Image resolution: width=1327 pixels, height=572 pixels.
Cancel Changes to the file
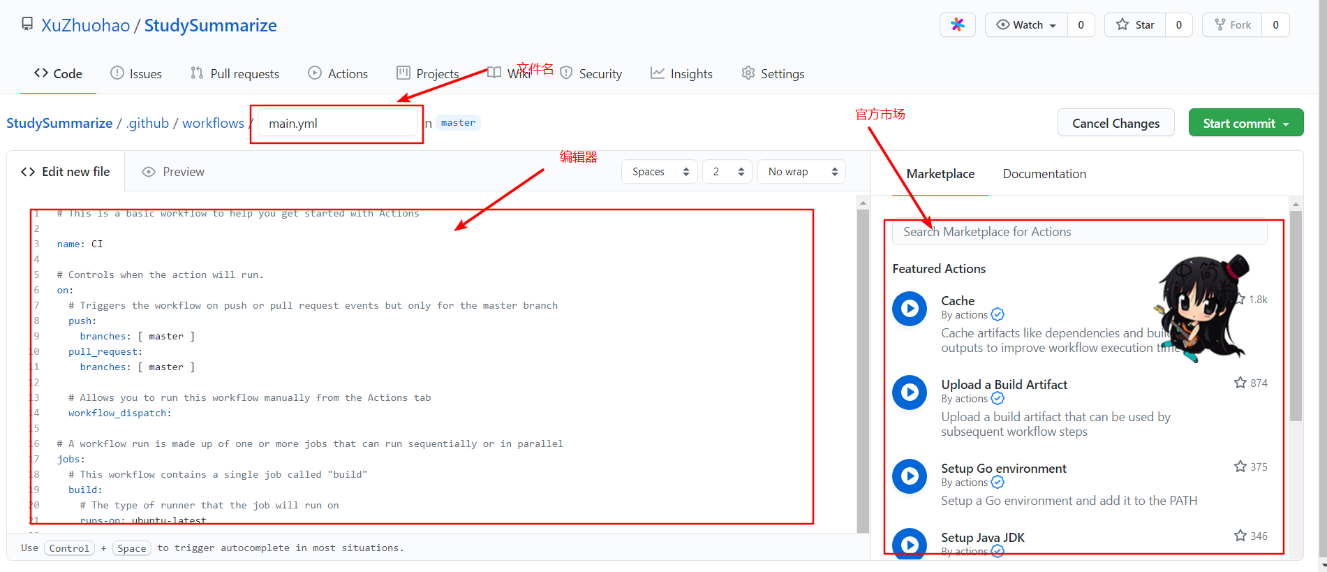[1115, 123]
